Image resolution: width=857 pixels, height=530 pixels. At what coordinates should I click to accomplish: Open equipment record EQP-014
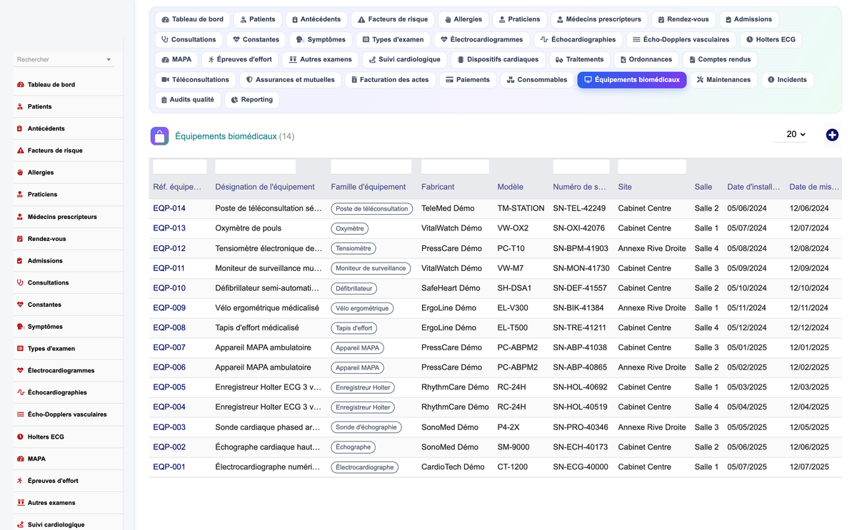(x=169, y=208)
